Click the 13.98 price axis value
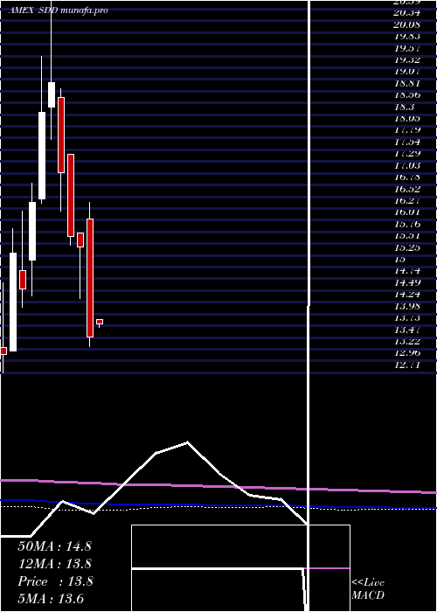Image resolution: width=437 pixels, height=612 pixels. point(407,306)
